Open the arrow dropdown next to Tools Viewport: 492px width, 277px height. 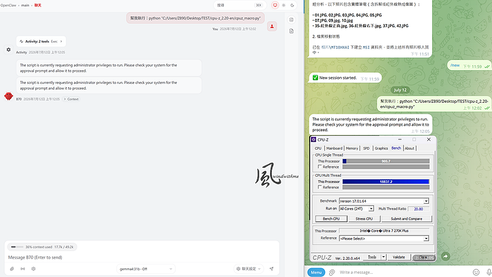pos(384,257)
